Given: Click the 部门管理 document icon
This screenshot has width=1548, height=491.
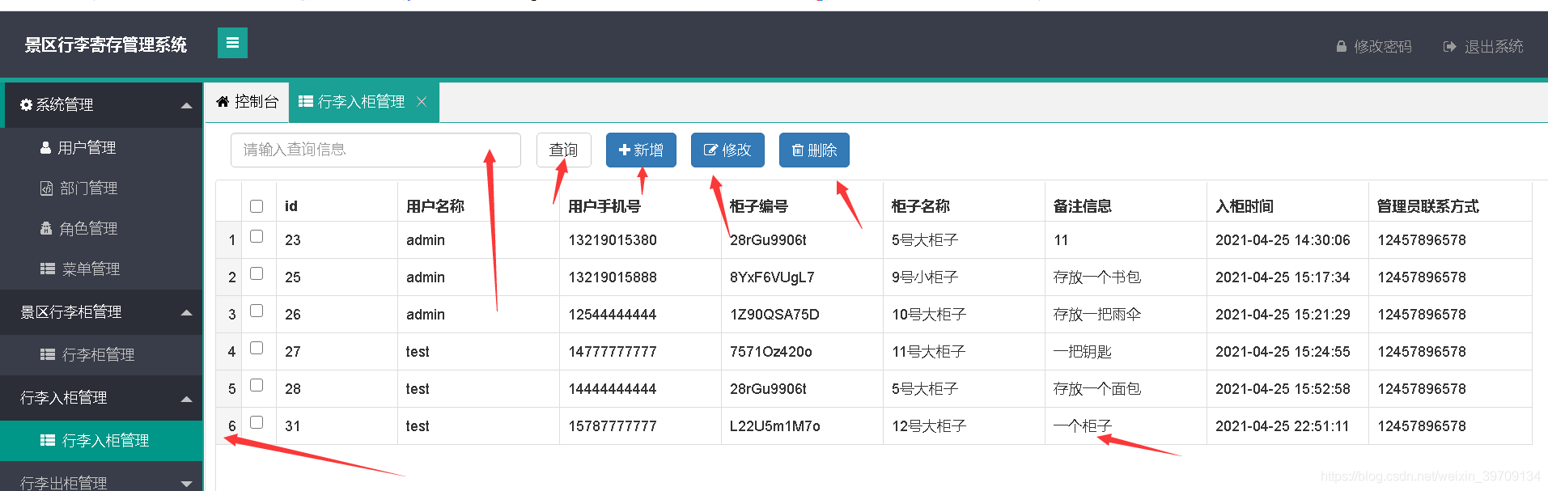Looking at the screenshot, I should [47, 188].
